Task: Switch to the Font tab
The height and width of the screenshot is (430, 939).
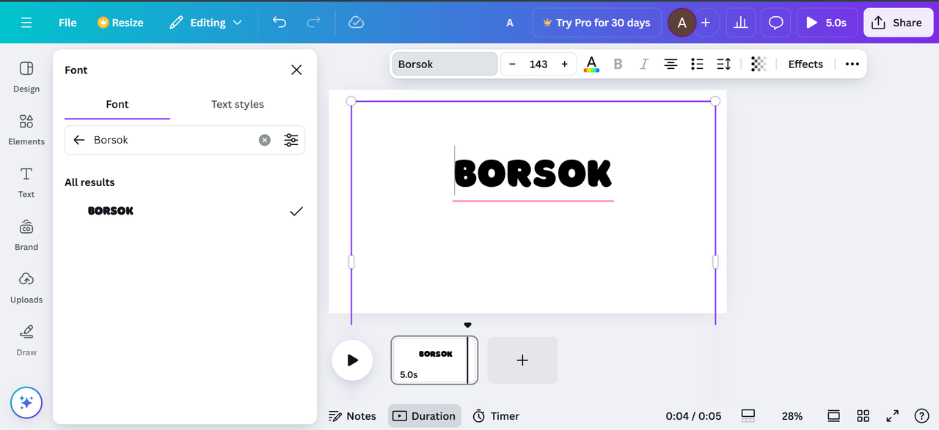Action: pyautogui.click(x=117, y=104)
